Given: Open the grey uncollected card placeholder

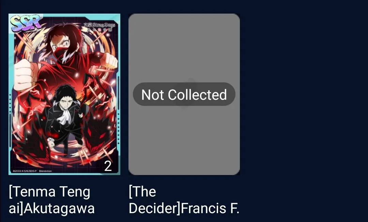Looking at the screenshot, I should [184, 94].
